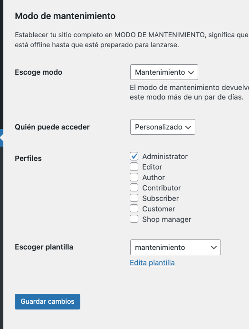Viewport: 249px width, 329px height.
Task: Enable the Subscriber profile checkbox
Action: pyautogui.click(x=134, y=198)
